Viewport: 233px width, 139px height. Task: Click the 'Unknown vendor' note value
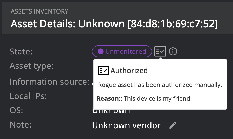pyautogui.click(x=126, y=125)
